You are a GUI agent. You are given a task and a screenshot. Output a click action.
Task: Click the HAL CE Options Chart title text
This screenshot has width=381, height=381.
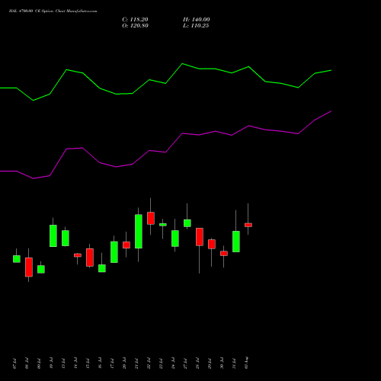[x=53, y=11]
